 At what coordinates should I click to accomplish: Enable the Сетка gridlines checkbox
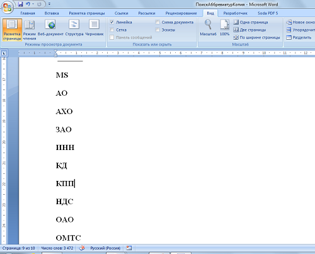pos(112,30)
